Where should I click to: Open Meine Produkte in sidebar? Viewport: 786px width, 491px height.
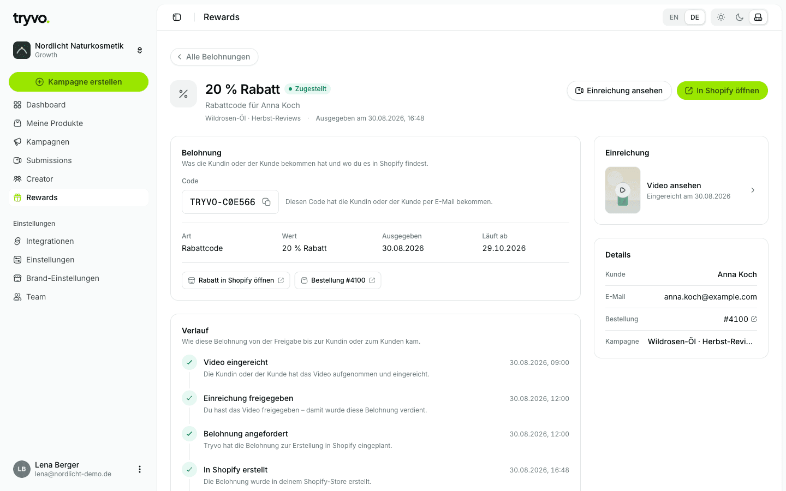(79, 123)
